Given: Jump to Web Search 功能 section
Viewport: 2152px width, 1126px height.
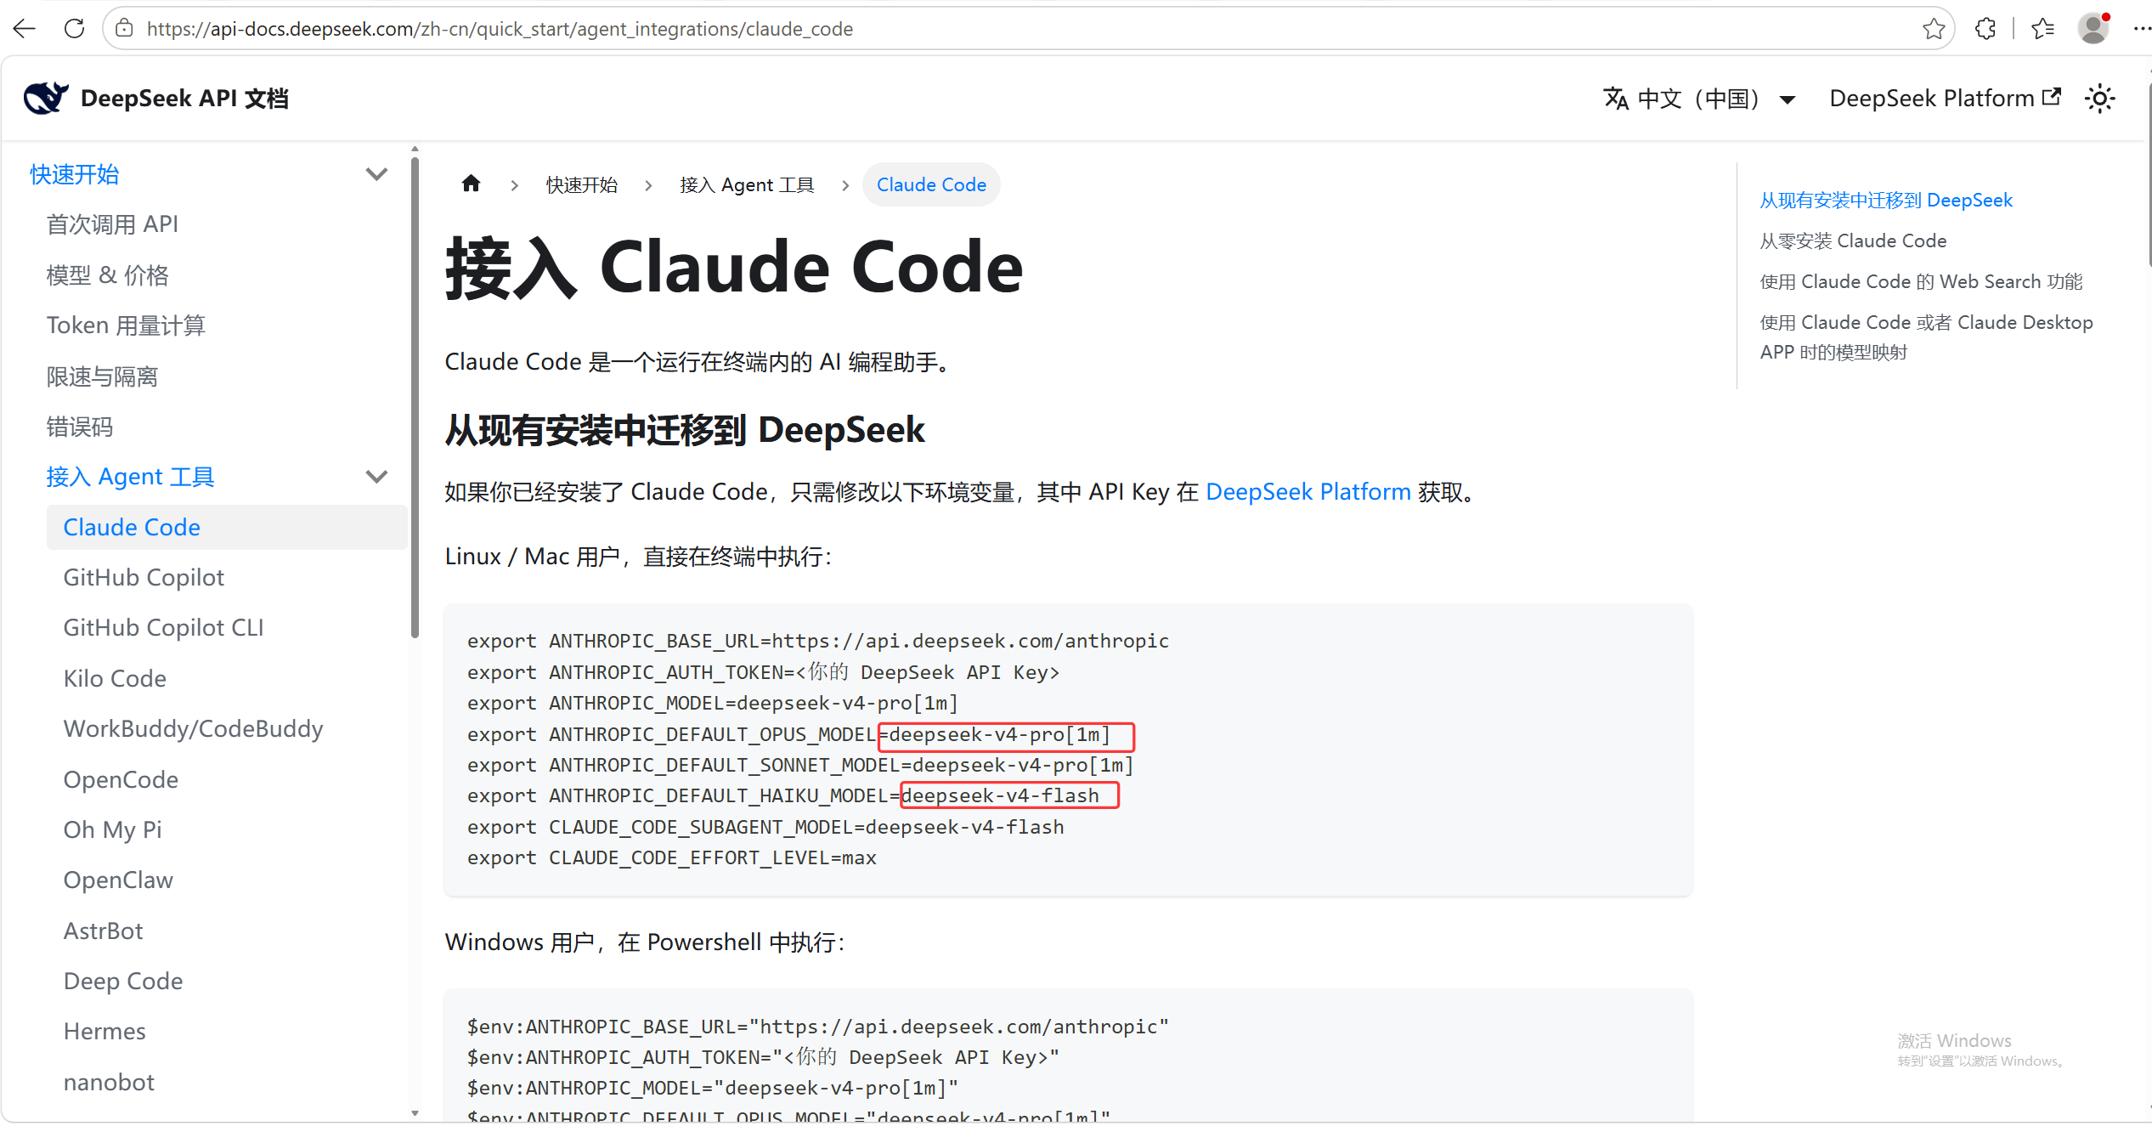Looking at the screenshot, I should pos(1921,282).
